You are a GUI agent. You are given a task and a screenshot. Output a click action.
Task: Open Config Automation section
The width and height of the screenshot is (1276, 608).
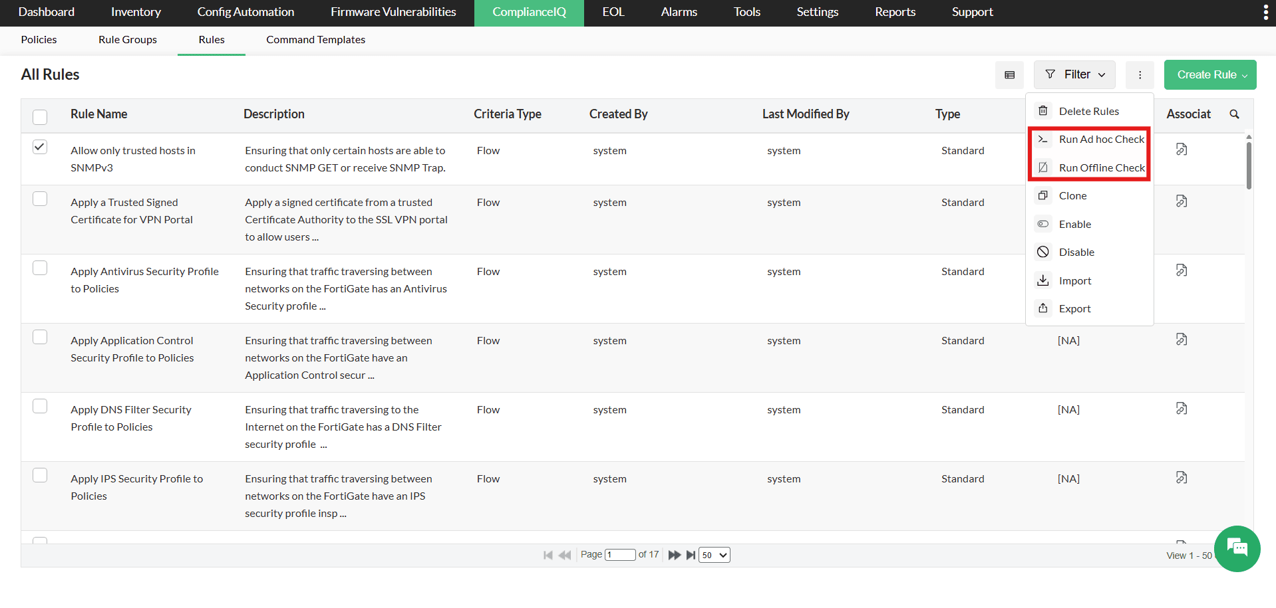click(245, 12)
